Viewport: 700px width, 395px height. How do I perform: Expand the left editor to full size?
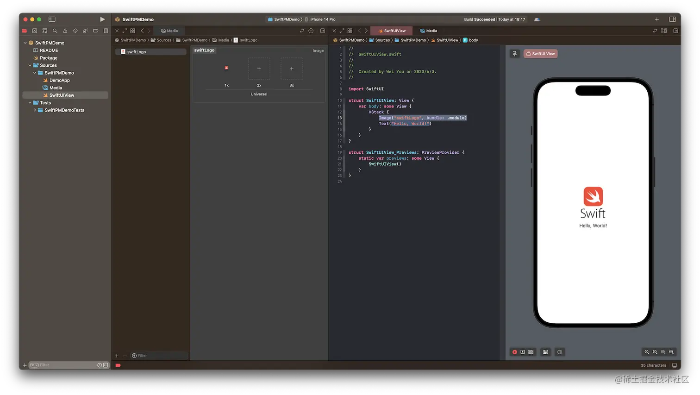point(125,31)
